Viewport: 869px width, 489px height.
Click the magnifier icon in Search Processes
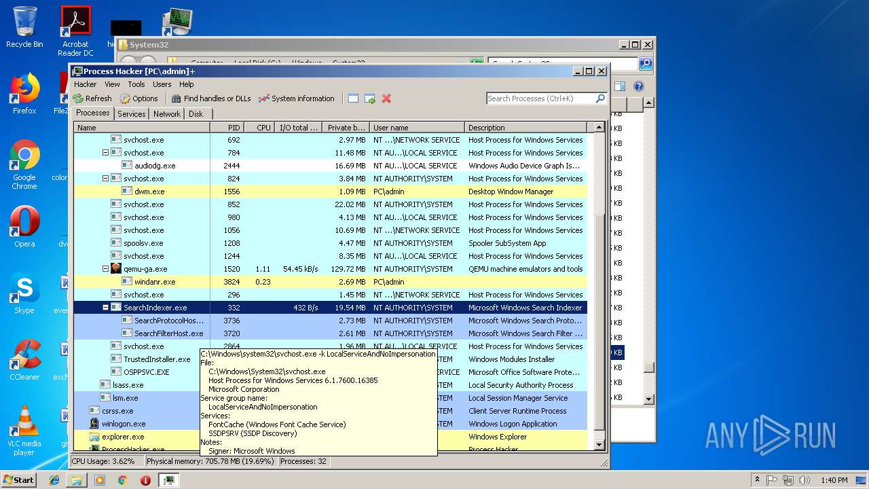pyautogui.click(x=600, y=98)
